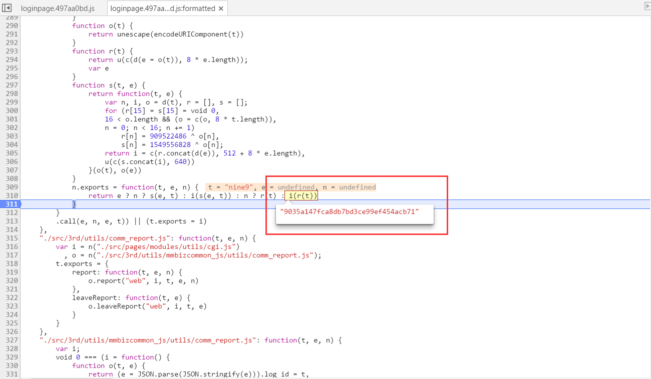Click "o.report("web", i, t, e, n)" code
The height and width of the screenshot is (379, 651).
pyautogui.click(x=144, y=280)
